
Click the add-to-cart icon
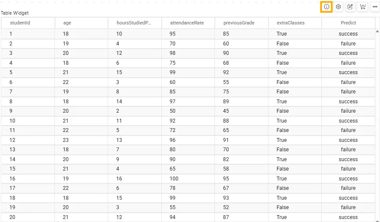pyautogui.click(x=362, y=7)
